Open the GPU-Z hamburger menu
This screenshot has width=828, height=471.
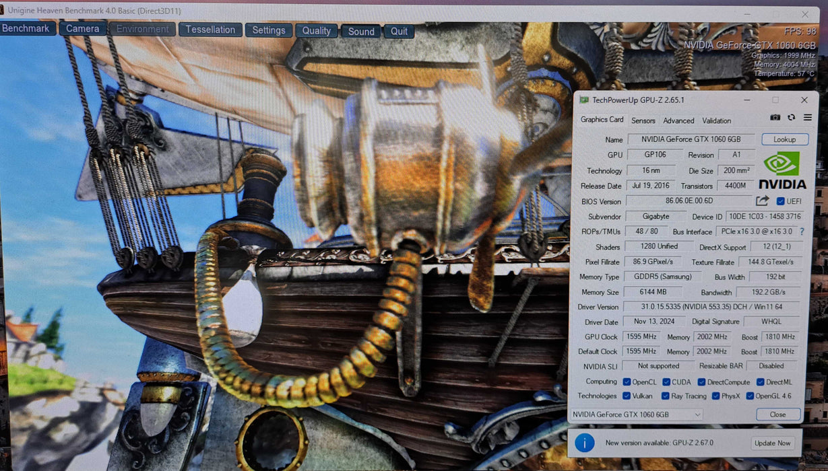pyautogui.click(x=807, y=118)
